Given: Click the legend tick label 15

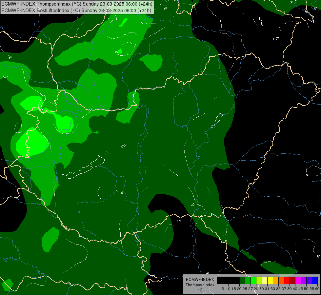Looking at the screenshot, I should click(x=234, y=289).
